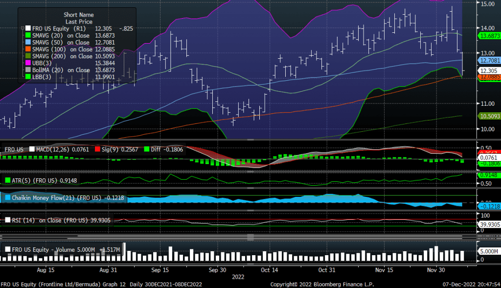
Task: Select the 'UBB(3)' legend label
Action: (42, 63)
